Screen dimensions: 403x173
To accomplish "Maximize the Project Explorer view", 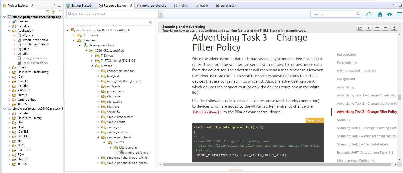I will coord(59,5).
